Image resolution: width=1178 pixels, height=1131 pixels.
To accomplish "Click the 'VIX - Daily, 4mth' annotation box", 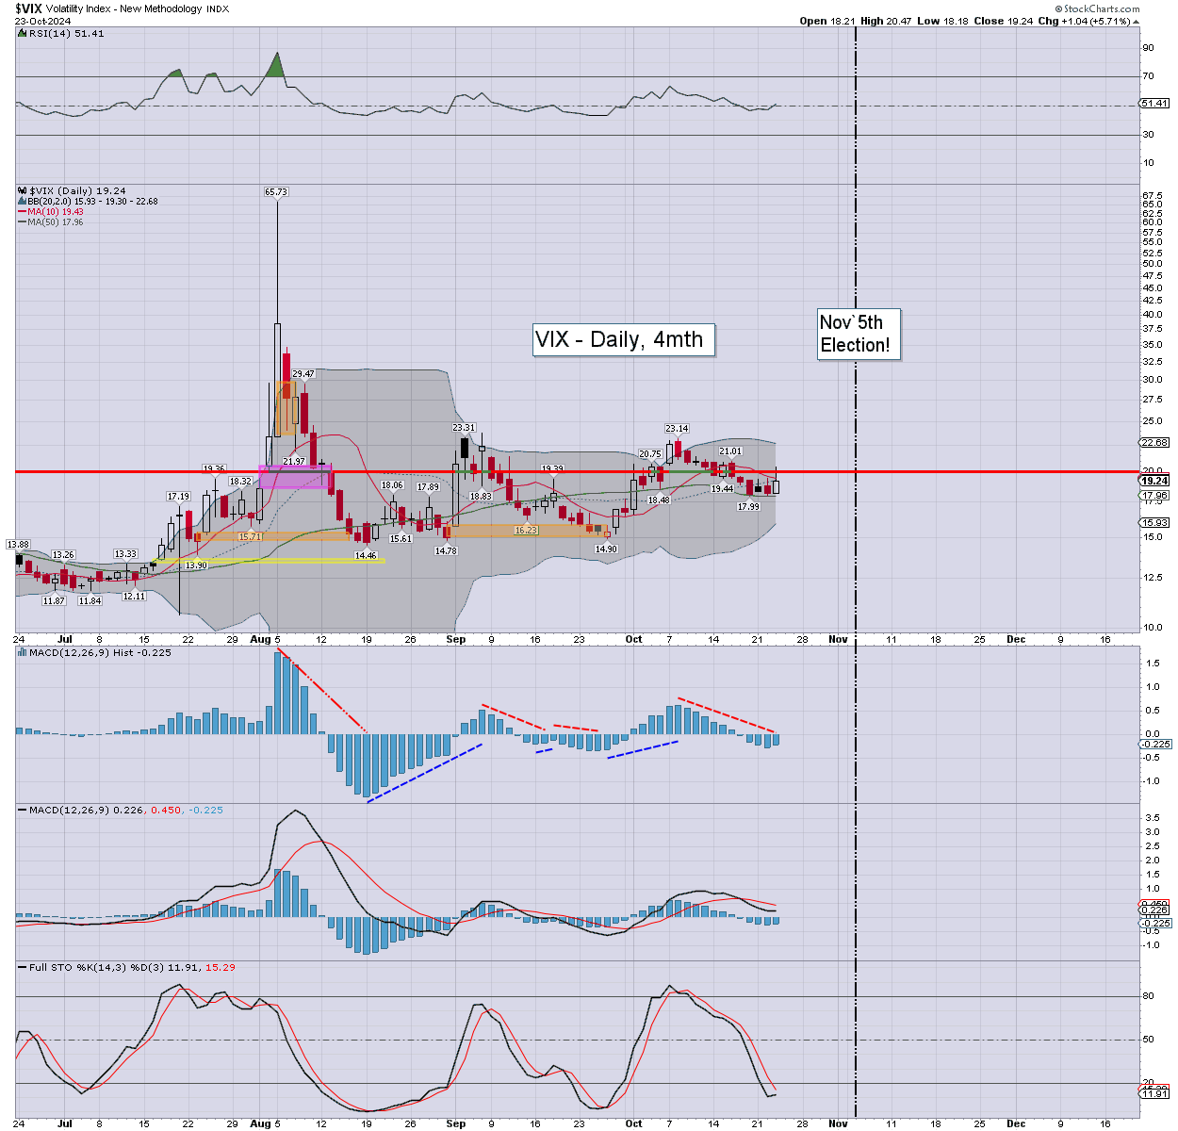I will [x=624, y=339].
